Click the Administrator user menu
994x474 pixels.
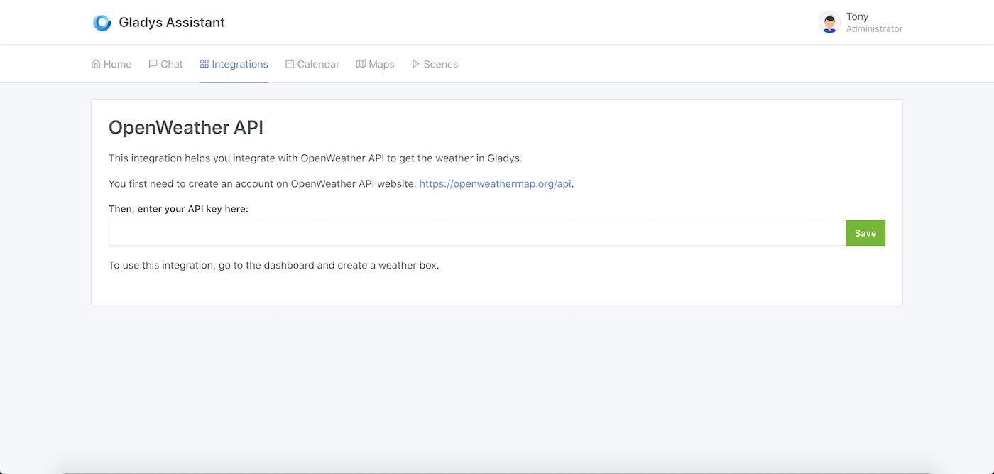click(874, 28)
